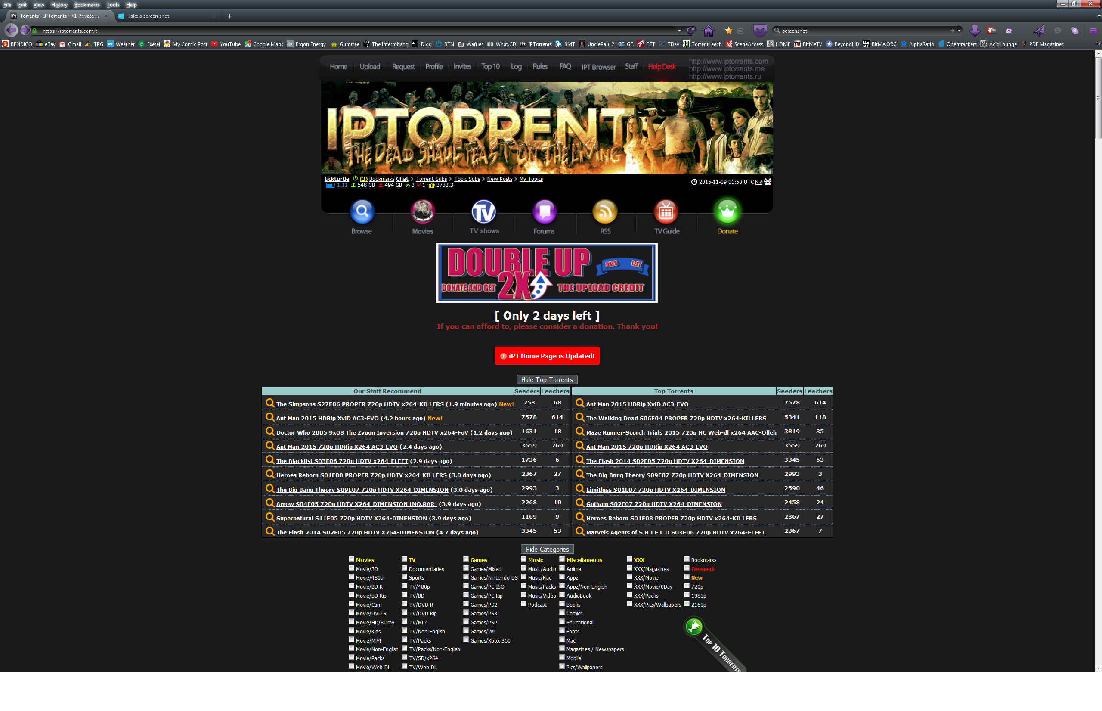This screenshot has height=711, width=1102.
Task: Click the magnifier icon beside The Simpsons S27E06
Action: coord(270,403)
